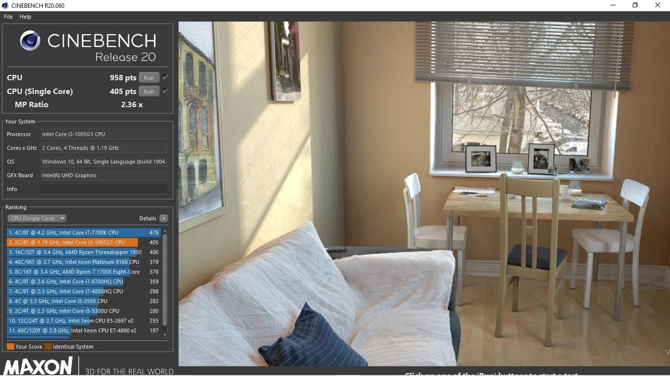The image size is (670, 376).
Task: Select ranking row Intel Core i3-1005G1 CPU
Action: [83, 242]
